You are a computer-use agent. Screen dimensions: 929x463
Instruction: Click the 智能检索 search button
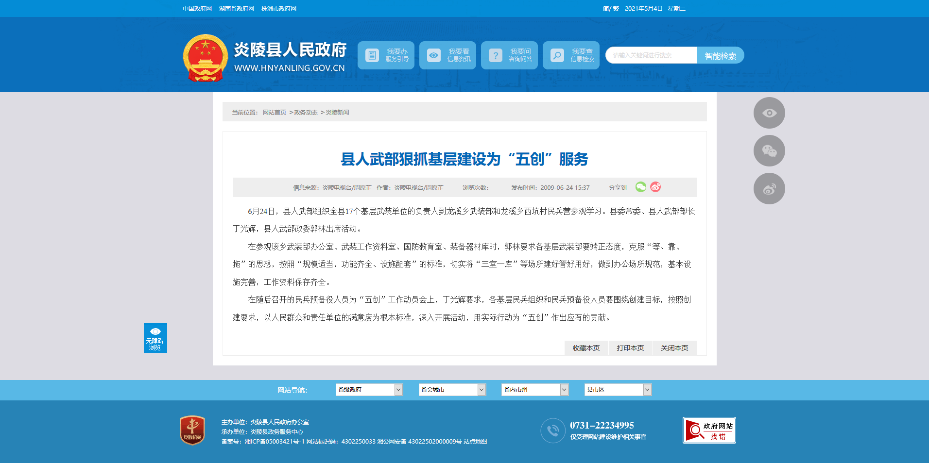(x=720, y=56)
